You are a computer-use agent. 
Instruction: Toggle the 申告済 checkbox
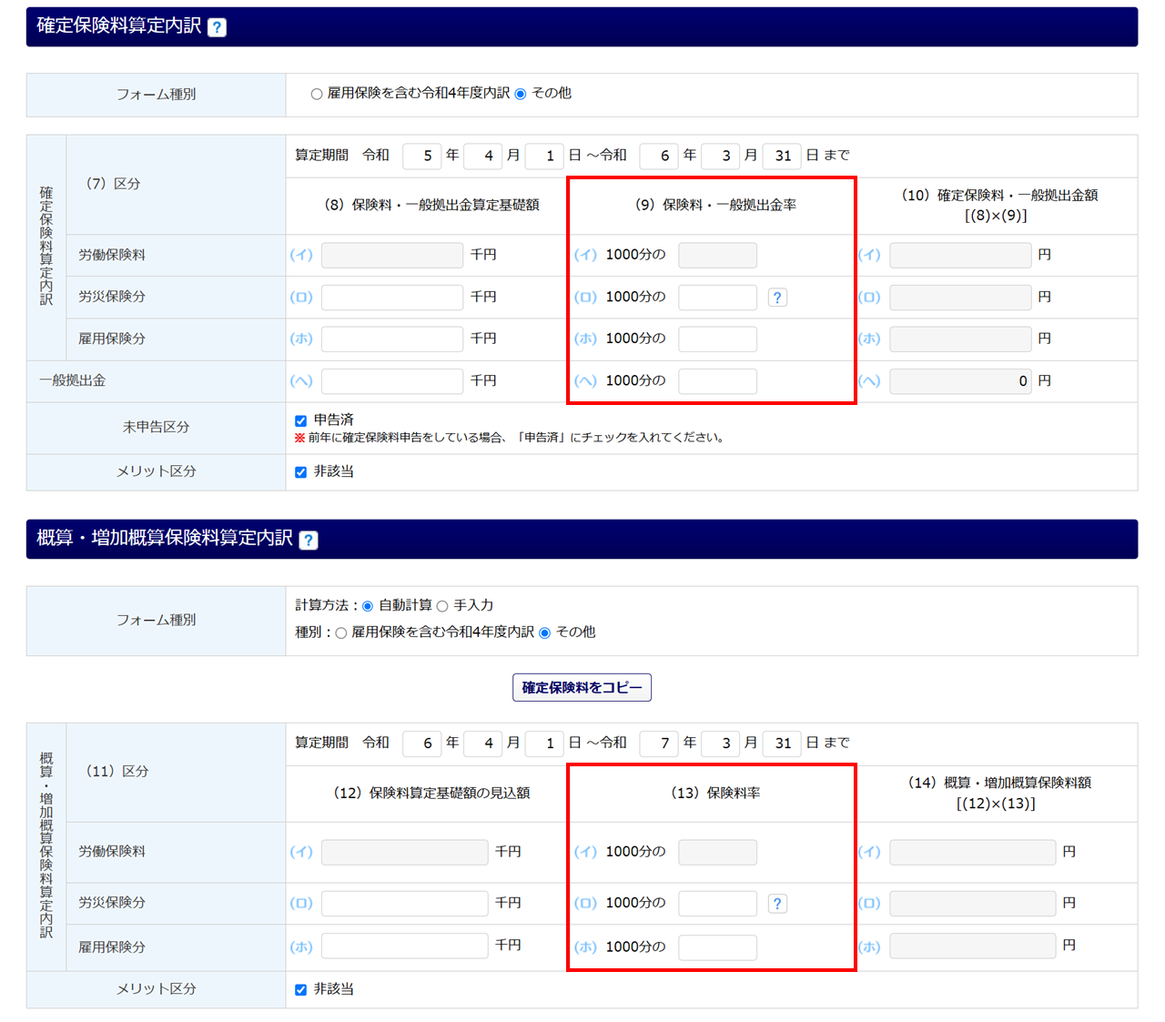click(301, 420)
